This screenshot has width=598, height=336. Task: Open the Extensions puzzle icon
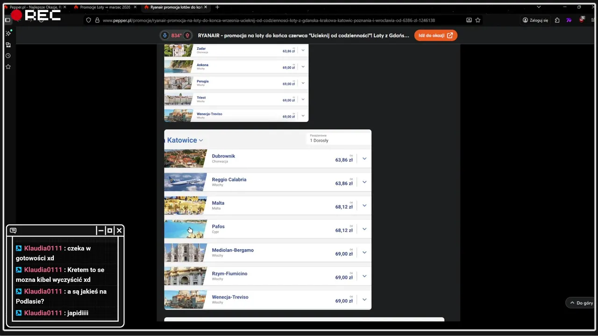click(x=557, y=20)
